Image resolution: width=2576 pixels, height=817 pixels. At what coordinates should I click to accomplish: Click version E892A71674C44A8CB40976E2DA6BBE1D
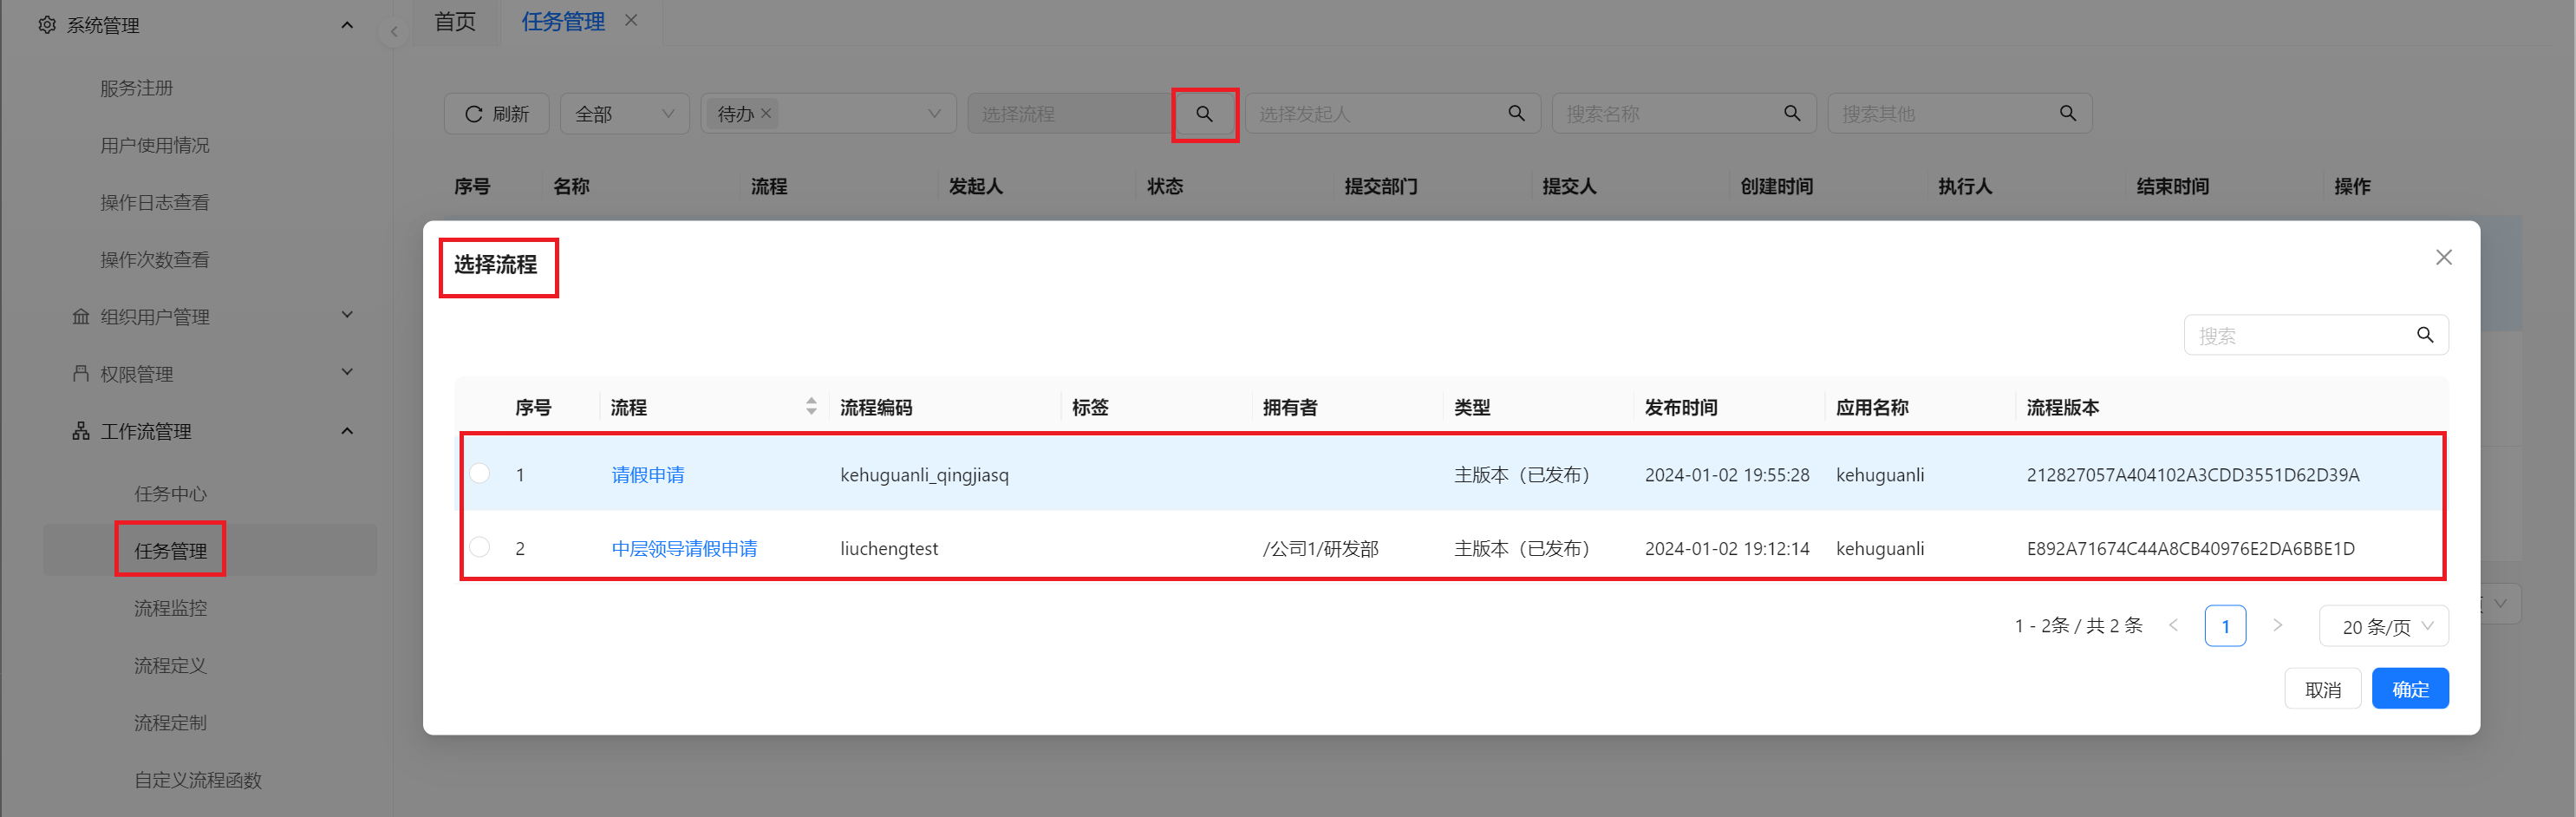pyautogui.click(x=2191, y=548)
